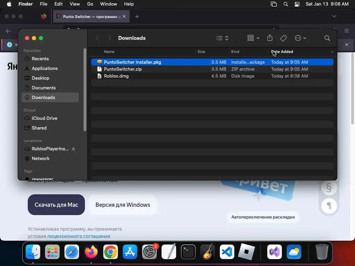
Task: Toggle Date Added sort order chevron
Action: tap(332, 52)
